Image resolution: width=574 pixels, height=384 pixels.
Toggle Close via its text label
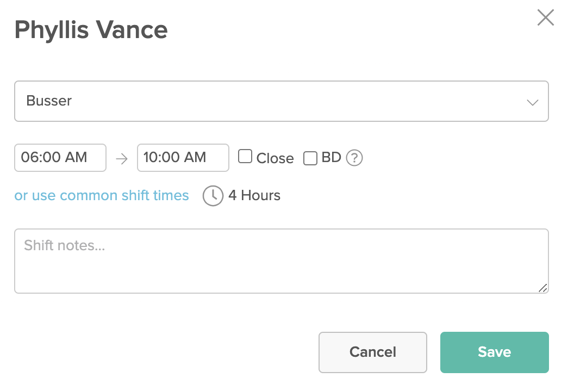click(275, 158)
